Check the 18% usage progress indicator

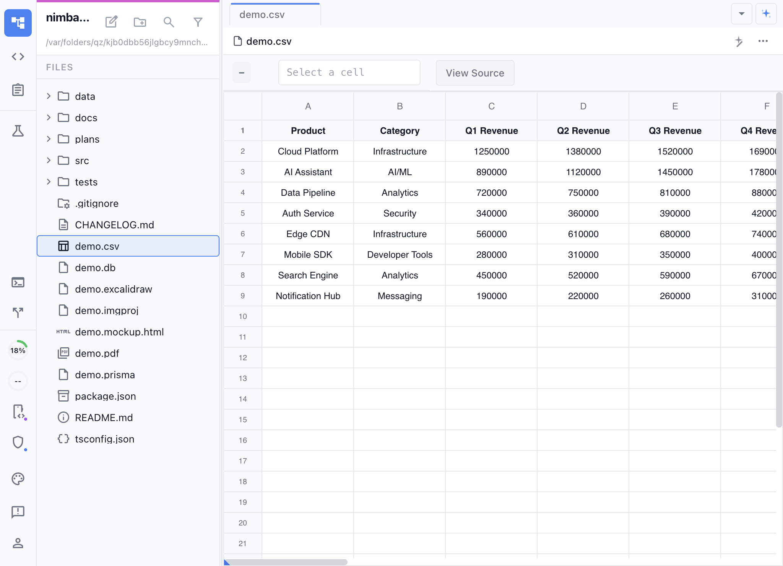[x=18, y=349]
